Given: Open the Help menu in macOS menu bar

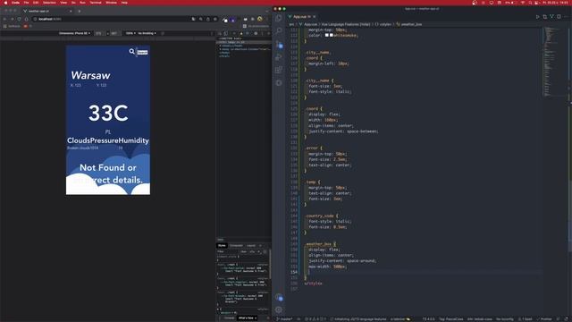Looking at the screenshot, I should 124,3.
